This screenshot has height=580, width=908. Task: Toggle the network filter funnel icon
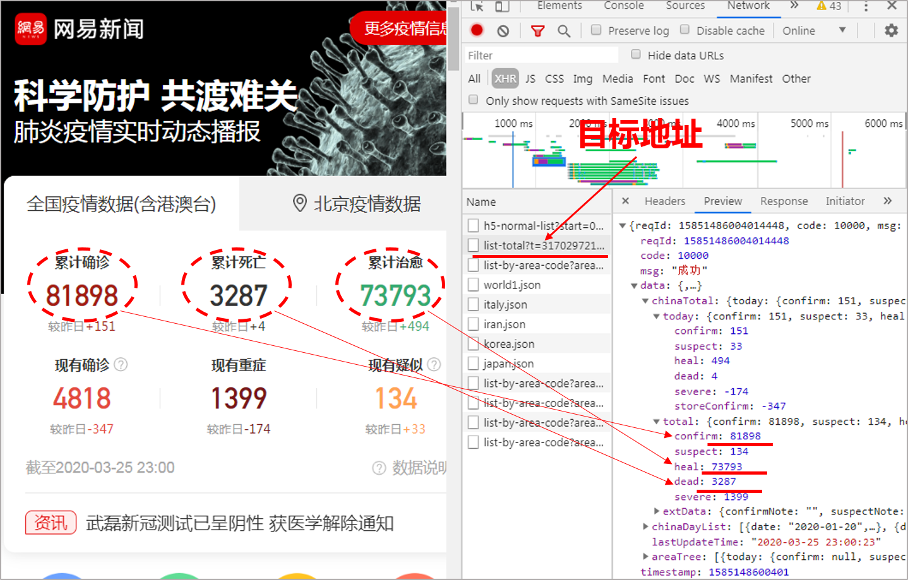point(537,31)
